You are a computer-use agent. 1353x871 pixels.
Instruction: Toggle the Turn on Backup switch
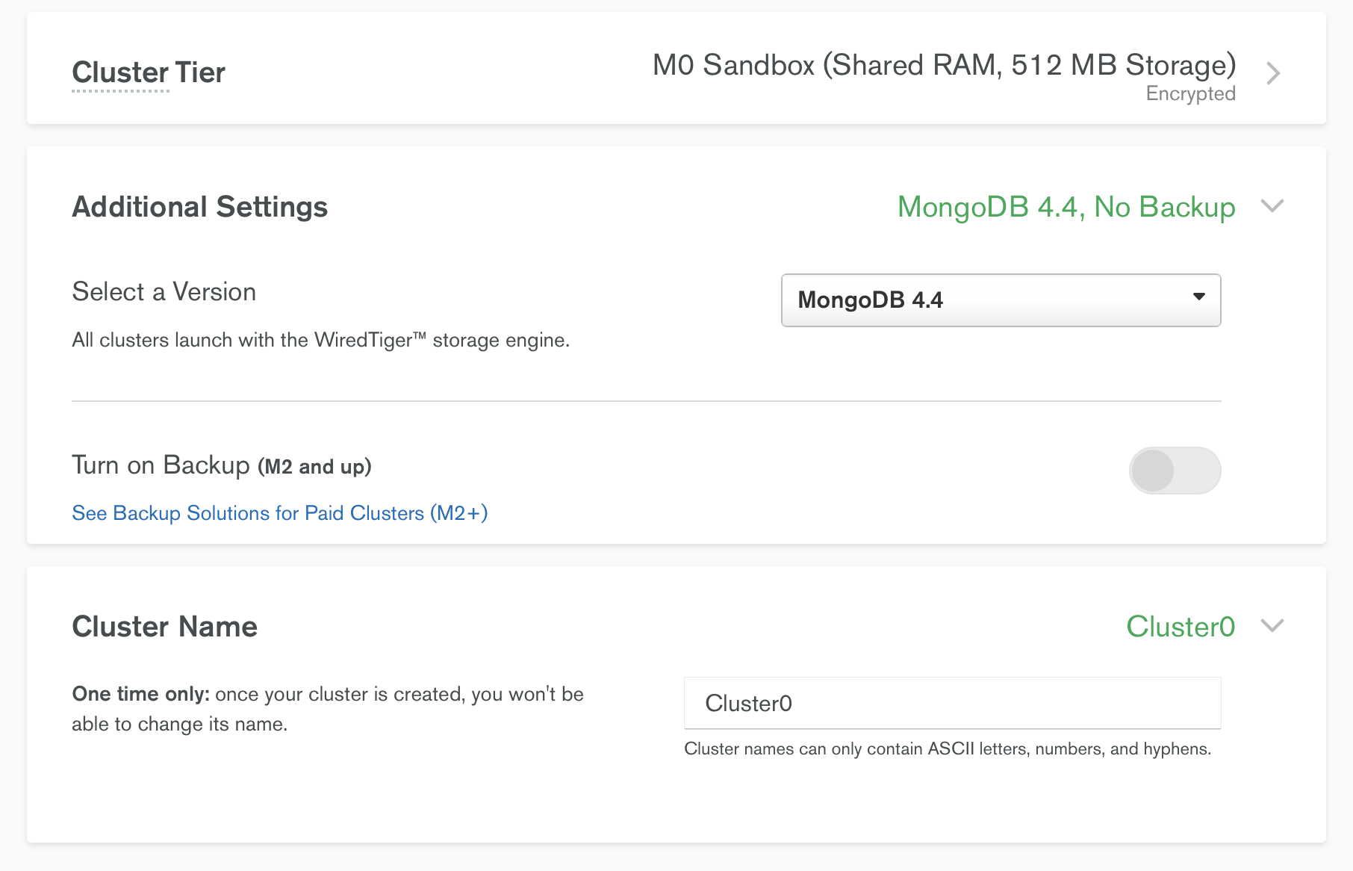point(1175,471)
